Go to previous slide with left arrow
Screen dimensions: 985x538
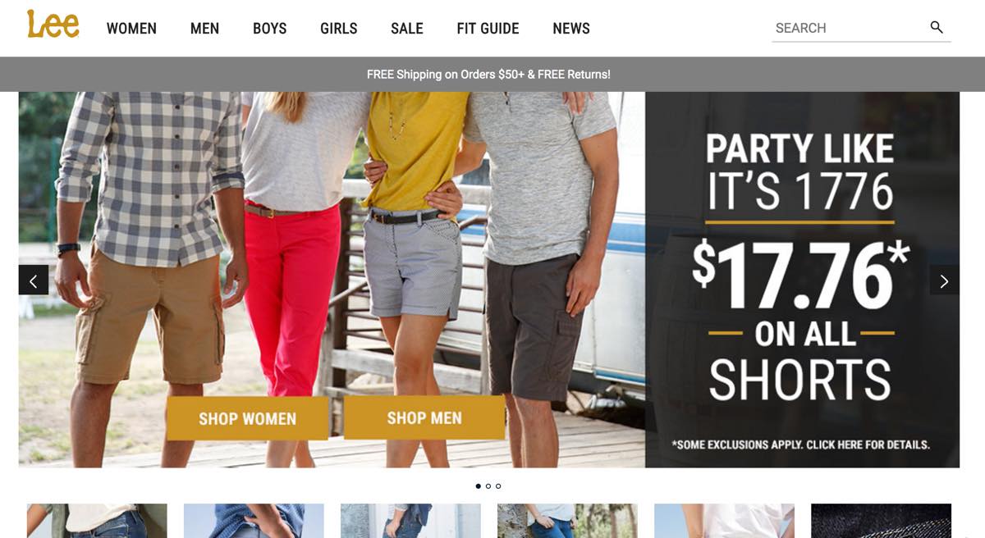[x=34, y=280]
